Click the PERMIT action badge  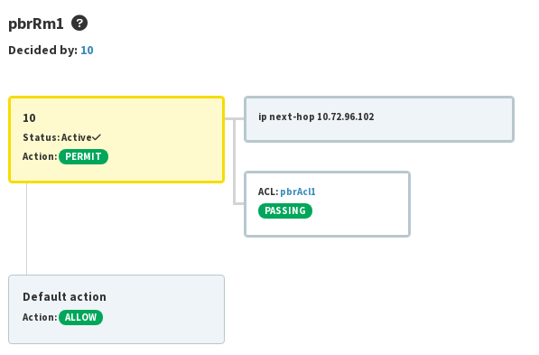pos(84,156)
